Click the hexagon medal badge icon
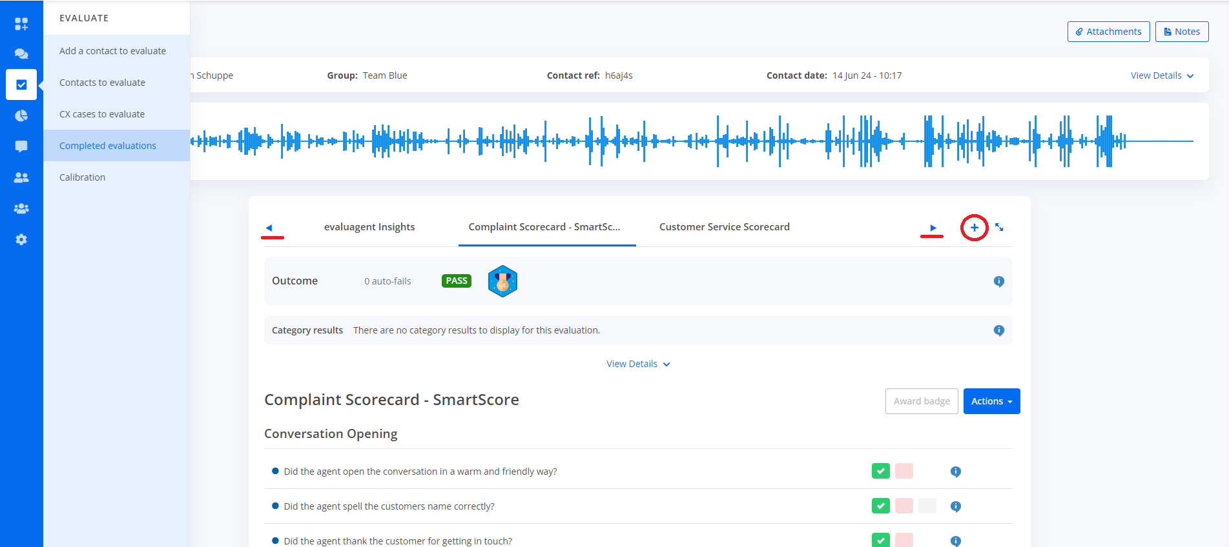The image size is (1229, 547). click(x=502, y=281)
